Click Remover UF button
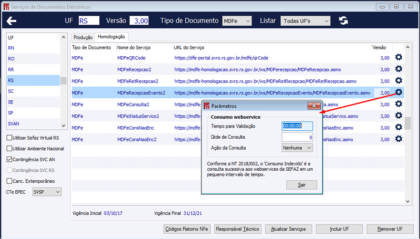The image size is (420, 239). [390, 229]
